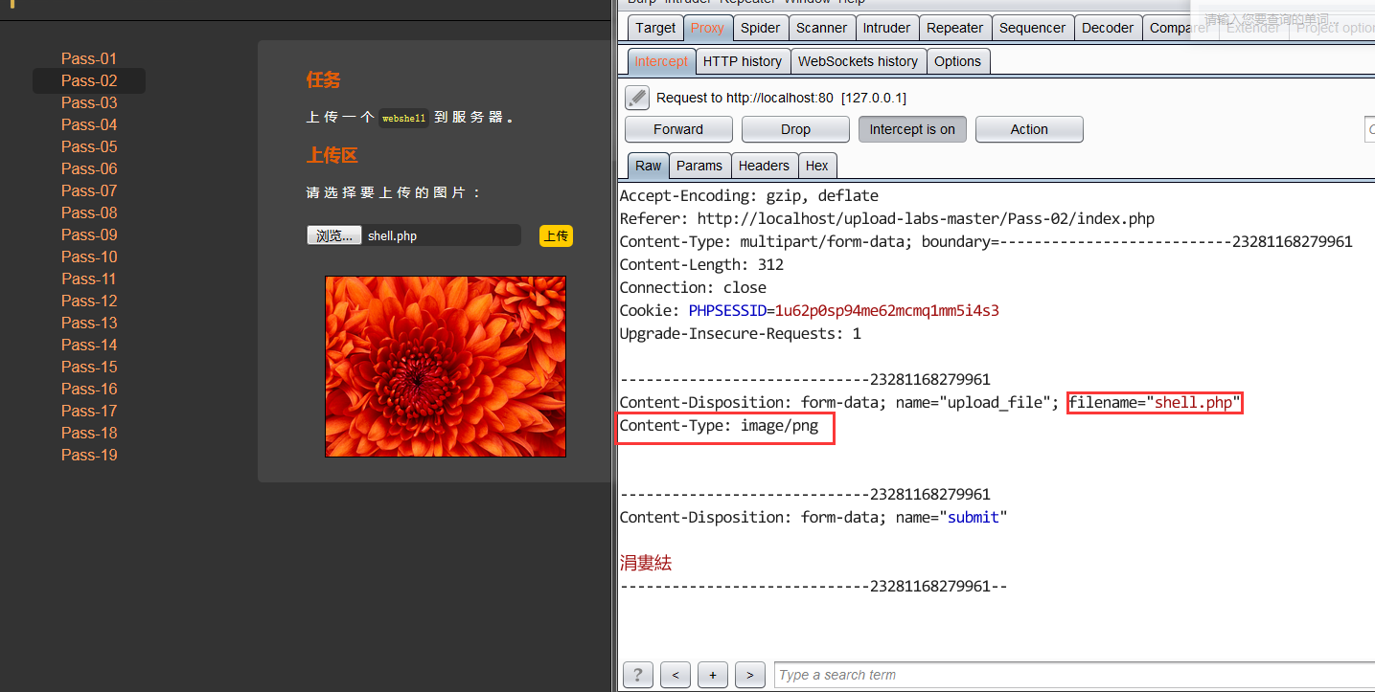This screenshot has height=692, width=1375.
Task: Show the Raw request view
Action: point(649,166)
